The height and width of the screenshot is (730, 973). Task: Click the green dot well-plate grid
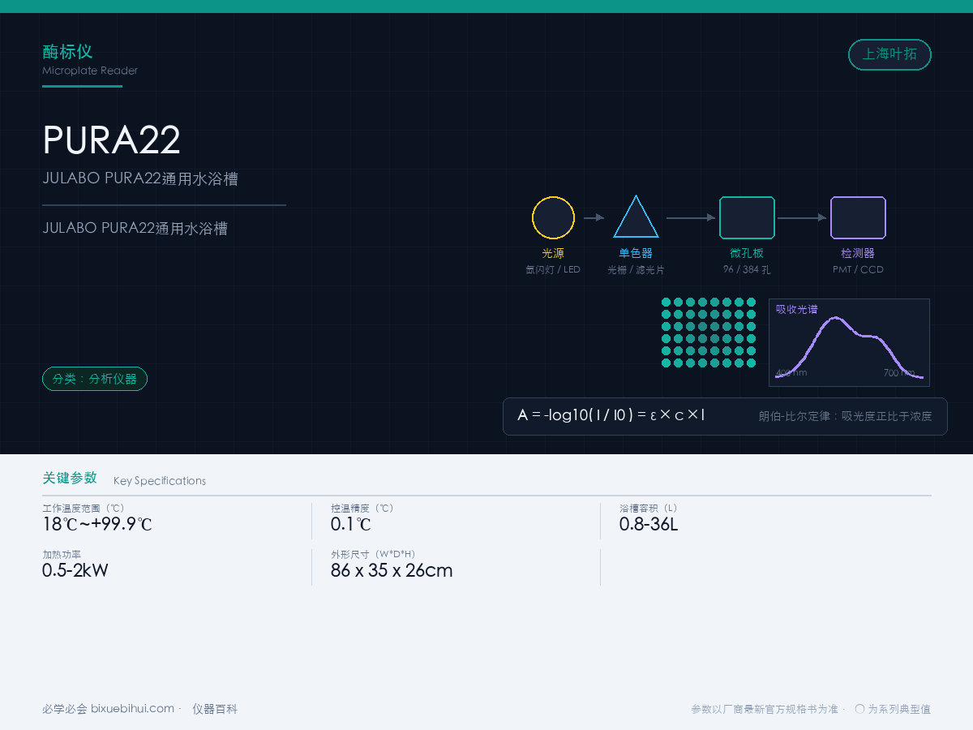(x=709, y=333)
